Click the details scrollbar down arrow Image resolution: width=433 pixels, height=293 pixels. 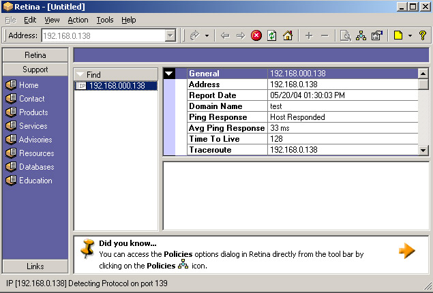(423, 150)
